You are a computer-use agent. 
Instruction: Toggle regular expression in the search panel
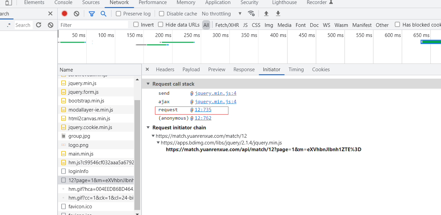tap(9, 25)
